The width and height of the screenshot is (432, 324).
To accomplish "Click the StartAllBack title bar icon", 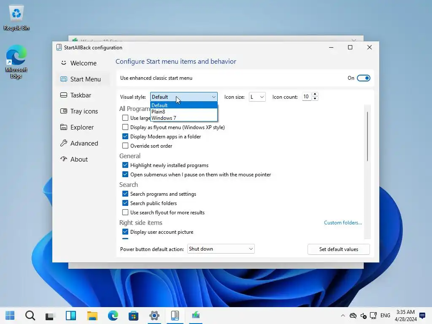I will click(59, 47).
